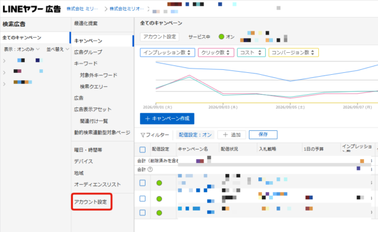Check the second campaign row checkbox
The width and height of the screenshot is (378, 232).
click(x=142, y=199)
